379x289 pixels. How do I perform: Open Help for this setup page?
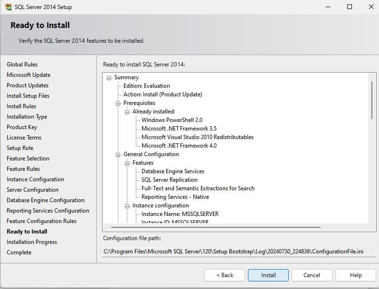click(x=355, y=275)
